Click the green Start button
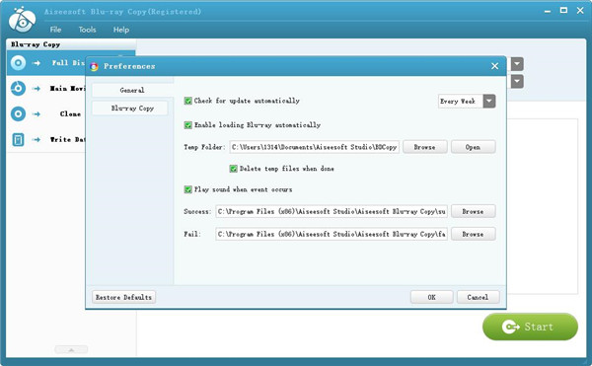 [530, 327]
